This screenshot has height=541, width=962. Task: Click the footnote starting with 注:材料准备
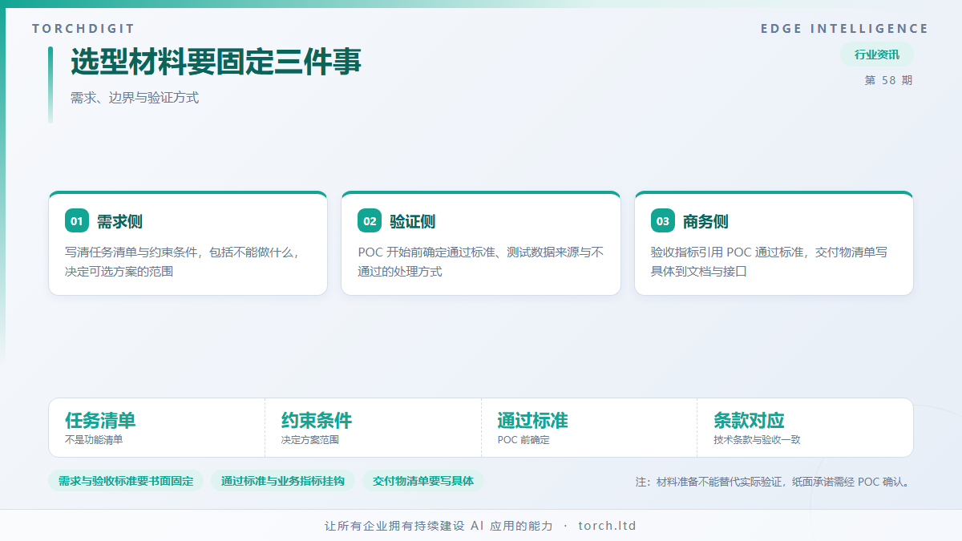click(774, 482)
